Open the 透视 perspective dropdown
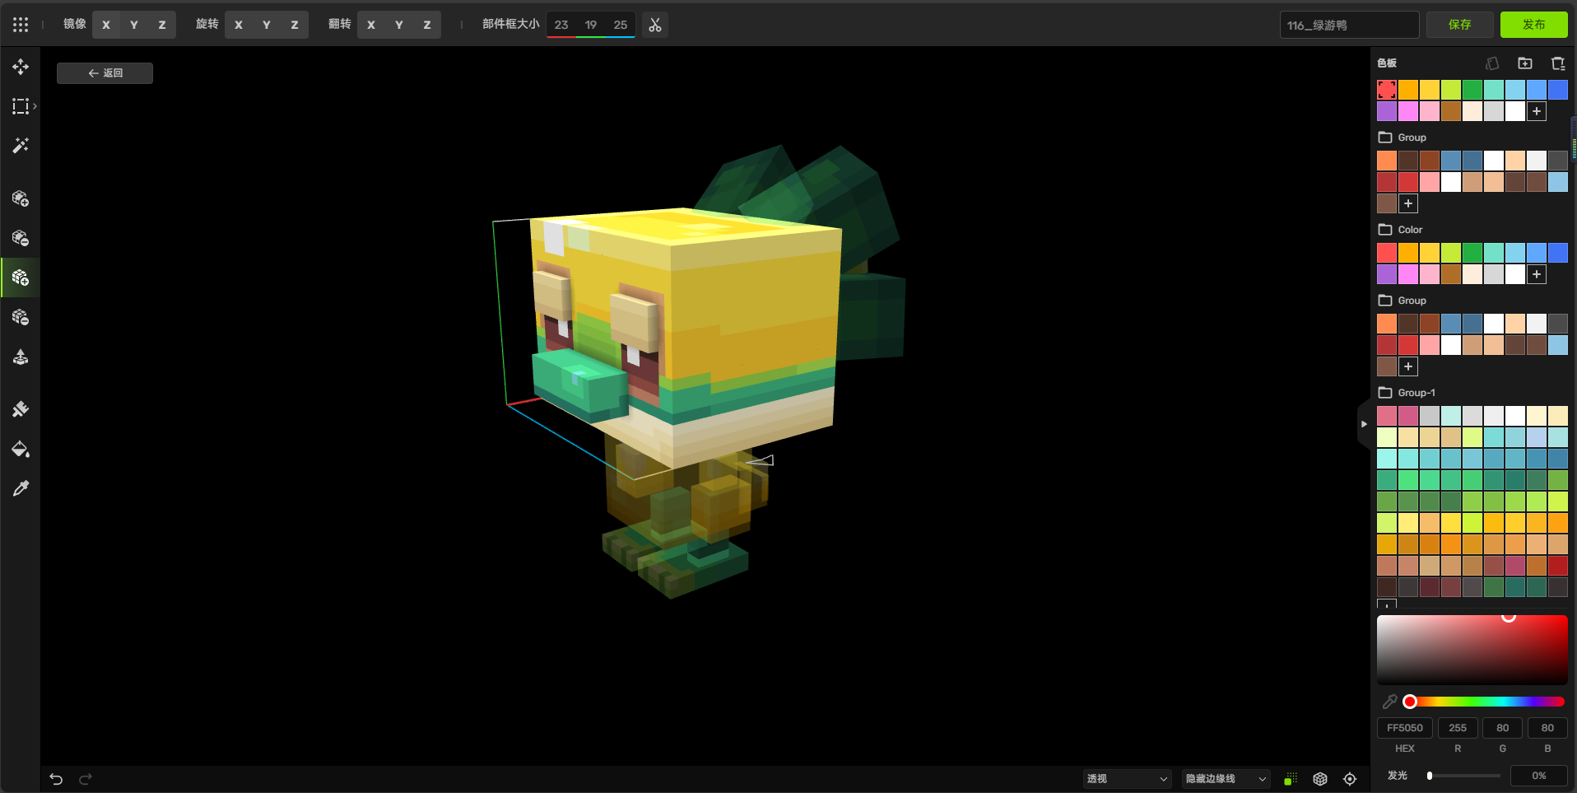This screenshot has height=793, width=1577. click(1126, 779)
